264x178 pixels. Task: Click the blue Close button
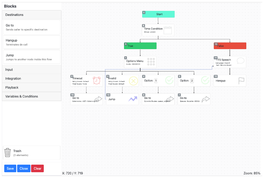point(24,168)
